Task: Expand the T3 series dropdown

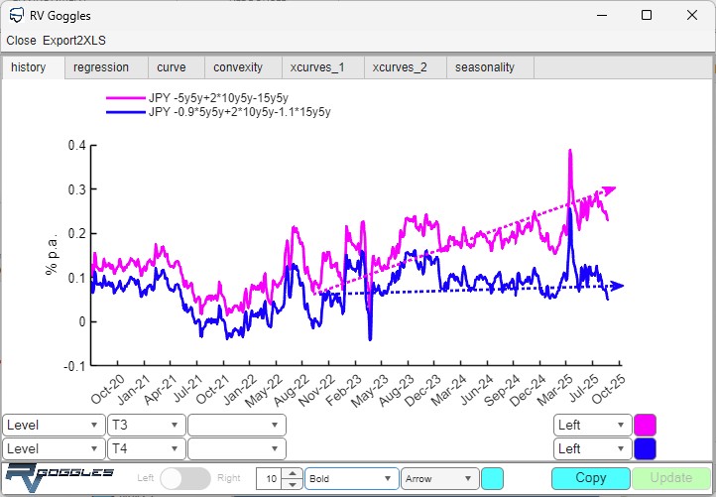Action: pos(146,425)
